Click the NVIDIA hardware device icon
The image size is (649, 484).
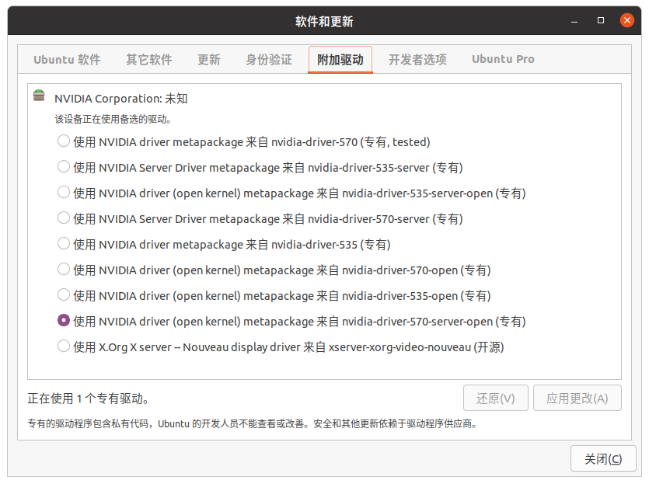point(39,96)
